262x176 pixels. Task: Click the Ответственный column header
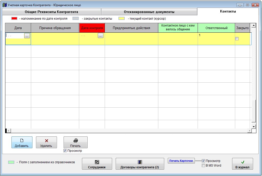click(216, 28)
